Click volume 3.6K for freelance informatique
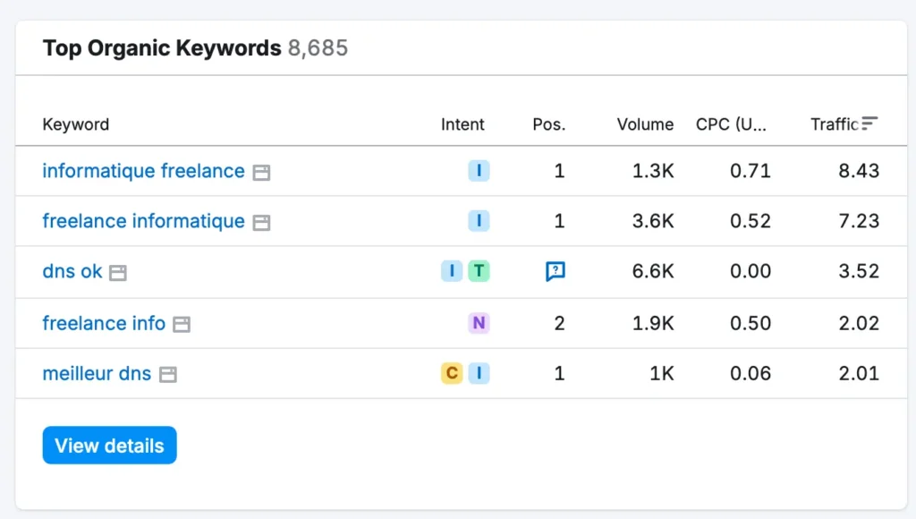Screen dimensions: 916x519 click(x=653, y=221)
